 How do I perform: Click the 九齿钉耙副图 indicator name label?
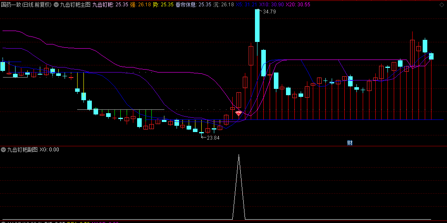22,150
